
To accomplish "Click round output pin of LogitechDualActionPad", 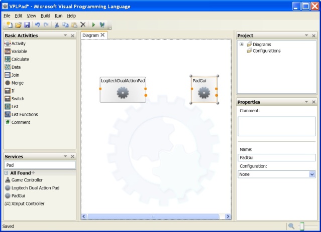I will click(x=146, y=95).
